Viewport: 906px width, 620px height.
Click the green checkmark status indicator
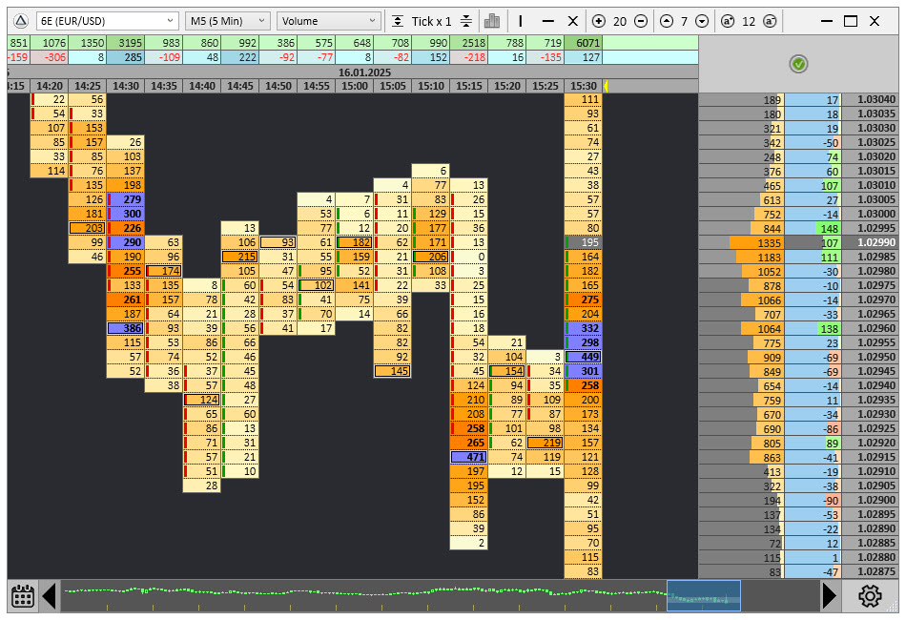click(799, 64)
